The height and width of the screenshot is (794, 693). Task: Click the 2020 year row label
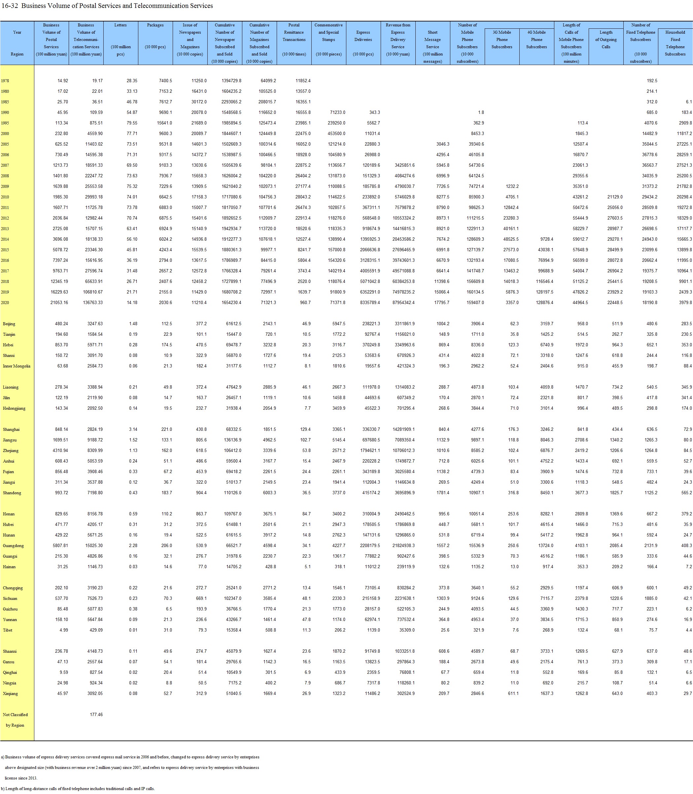pyautogui.click(x=5, y=303)
